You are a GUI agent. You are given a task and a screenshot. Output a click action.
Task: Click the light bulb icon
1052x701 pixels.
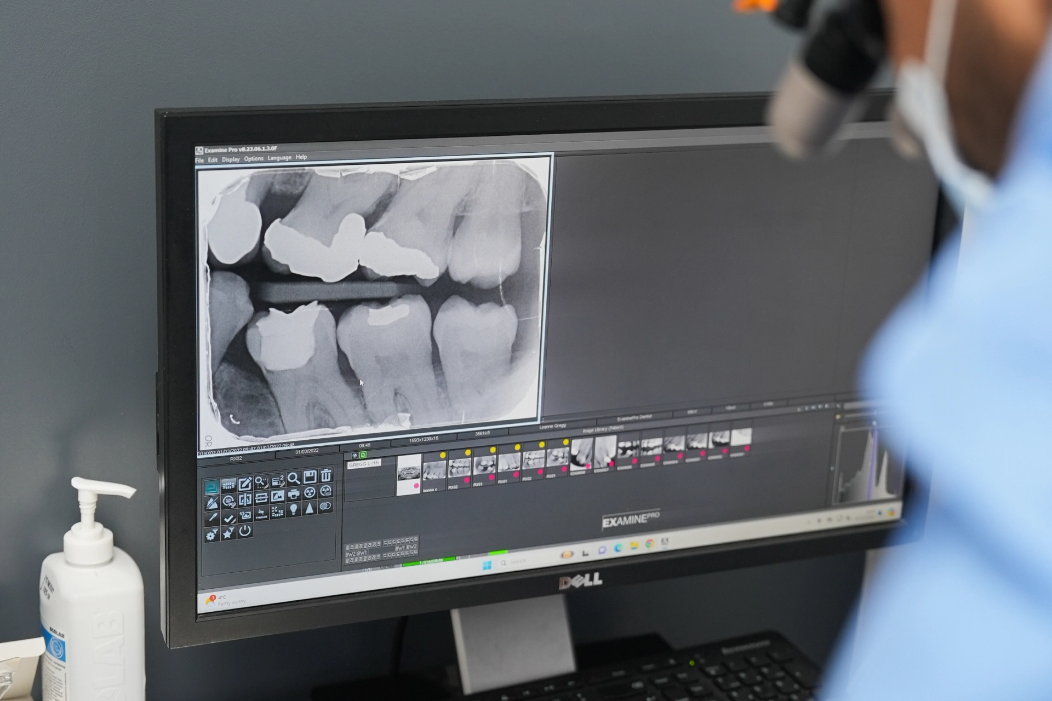[294, 510]
